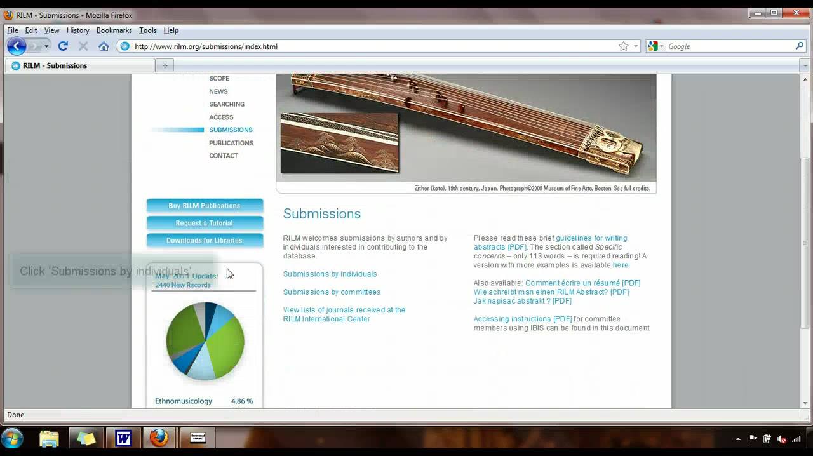813x456 pixels.
Task: Open the Google search engine selector
Action: point(655,46)
